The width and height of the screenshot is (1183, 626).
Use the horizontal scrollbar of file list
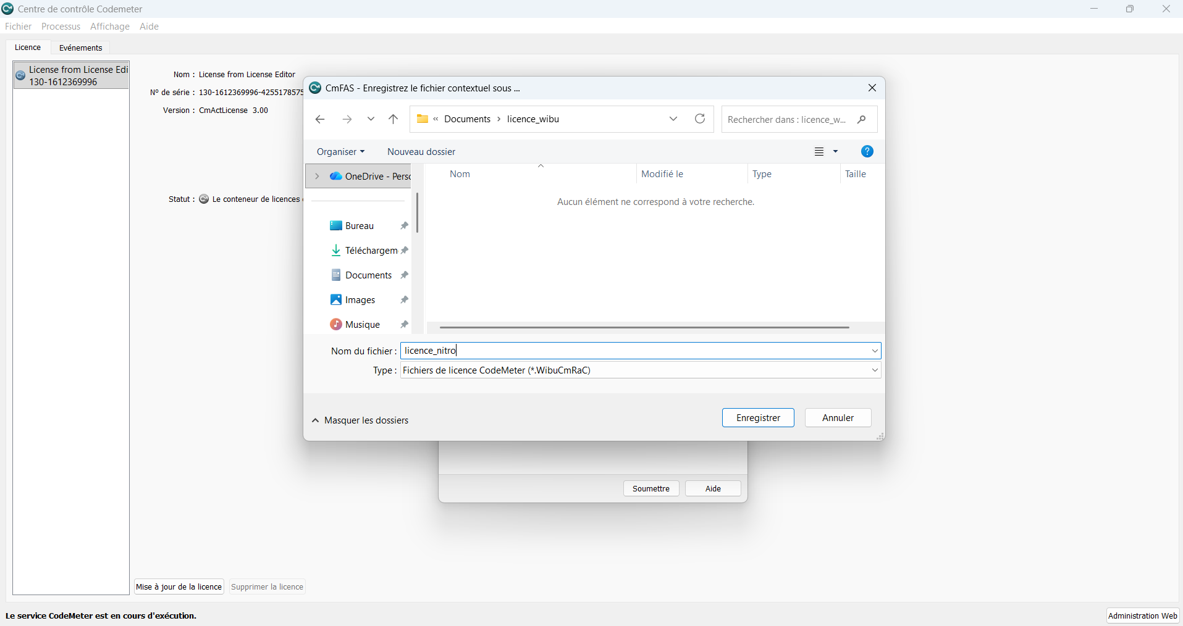point(644,327)
